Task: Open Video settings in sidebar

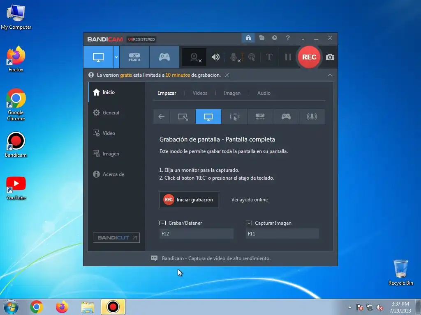Action: [117, 133]
